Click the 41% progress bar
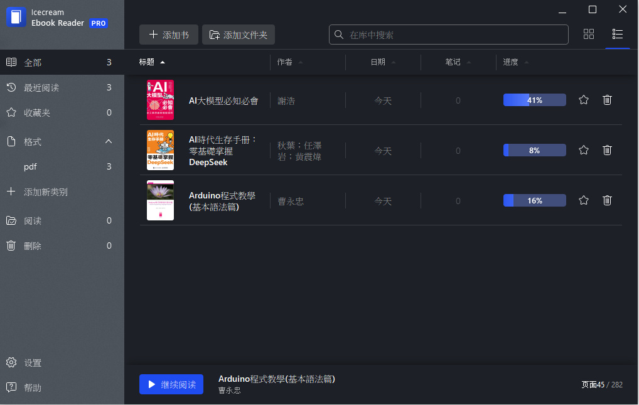639x405 pixels. pyautogui.click(x=535, y=100)
